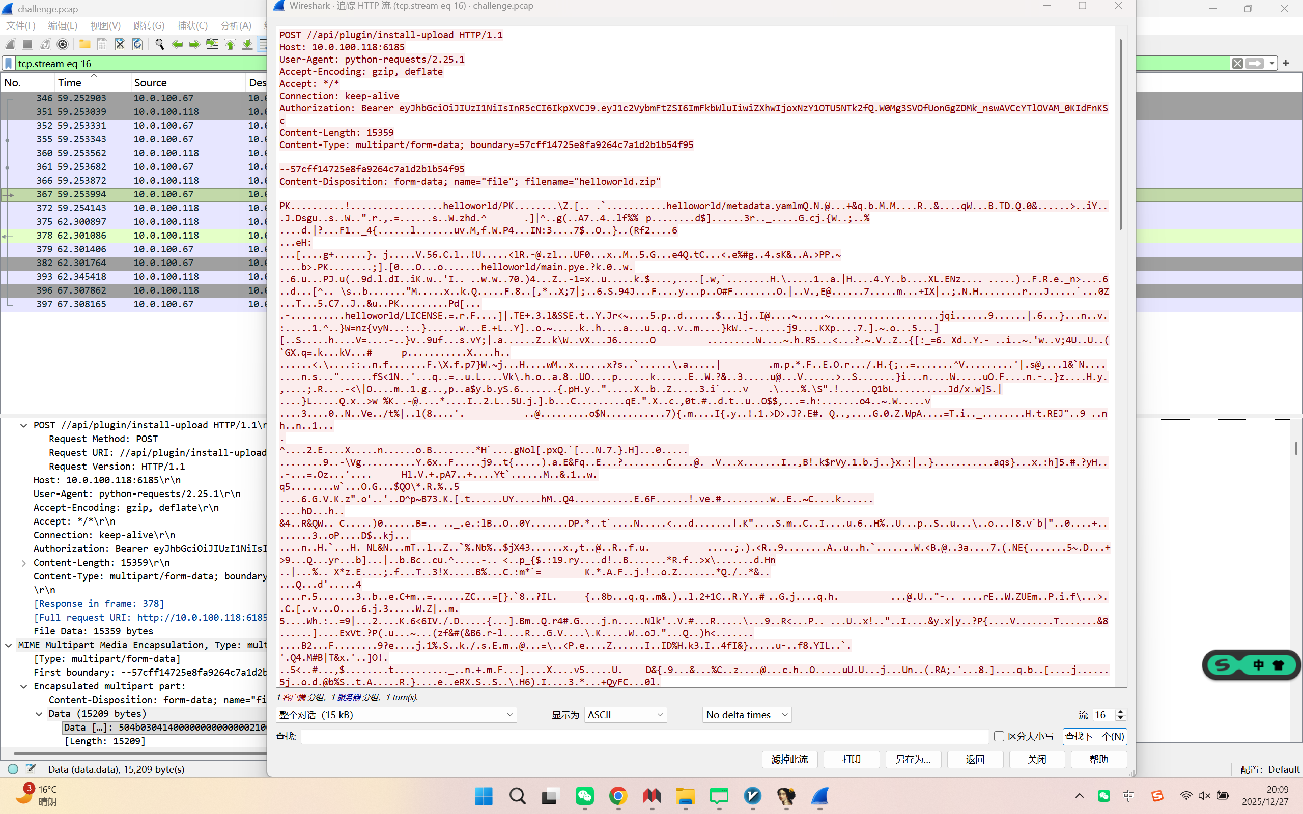Open the 视图(V) menu
Image resolution: width=1303 pixels, height=814 pixels.
(105, 26)
